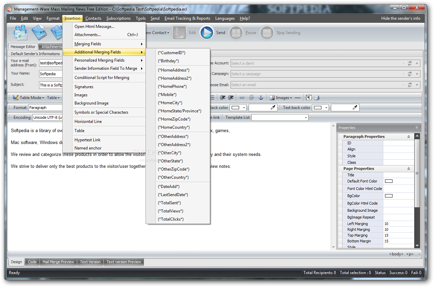The height and width of the screenshot is (287, 434).
Task: Open the Template List combo box
Action: [x=280, y=117]
